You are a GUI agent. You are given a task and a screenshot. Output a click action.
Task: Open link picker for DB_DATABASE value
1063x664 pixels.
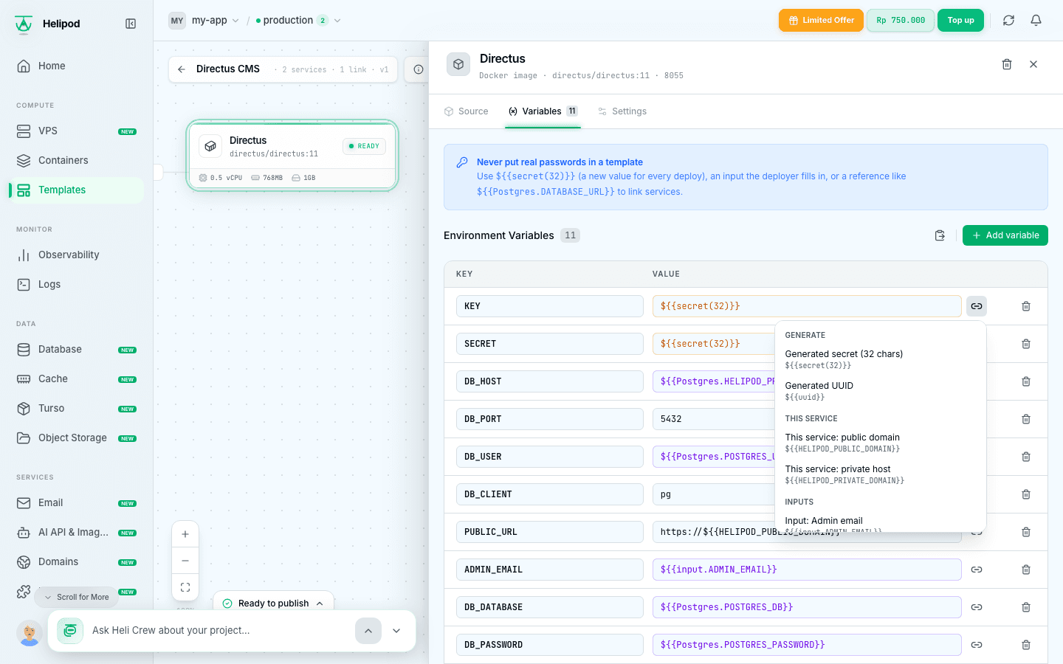(x=977, y=607)
